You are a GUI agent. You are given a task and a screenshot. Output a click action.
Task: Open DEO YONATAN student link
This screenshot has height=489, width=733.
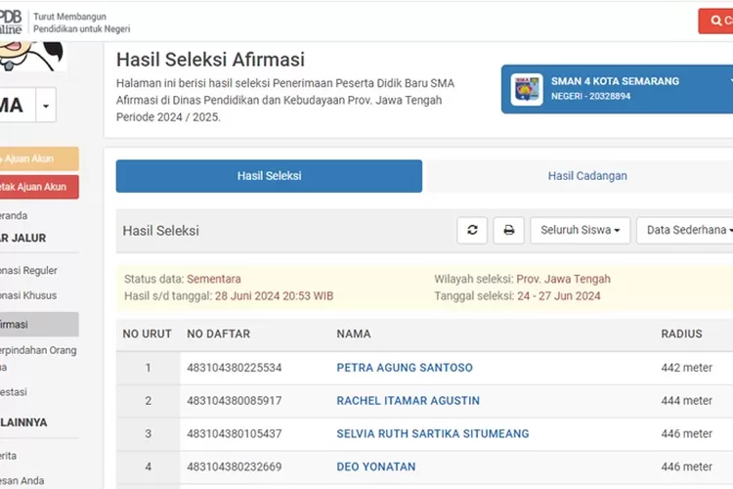coord(376,467)
